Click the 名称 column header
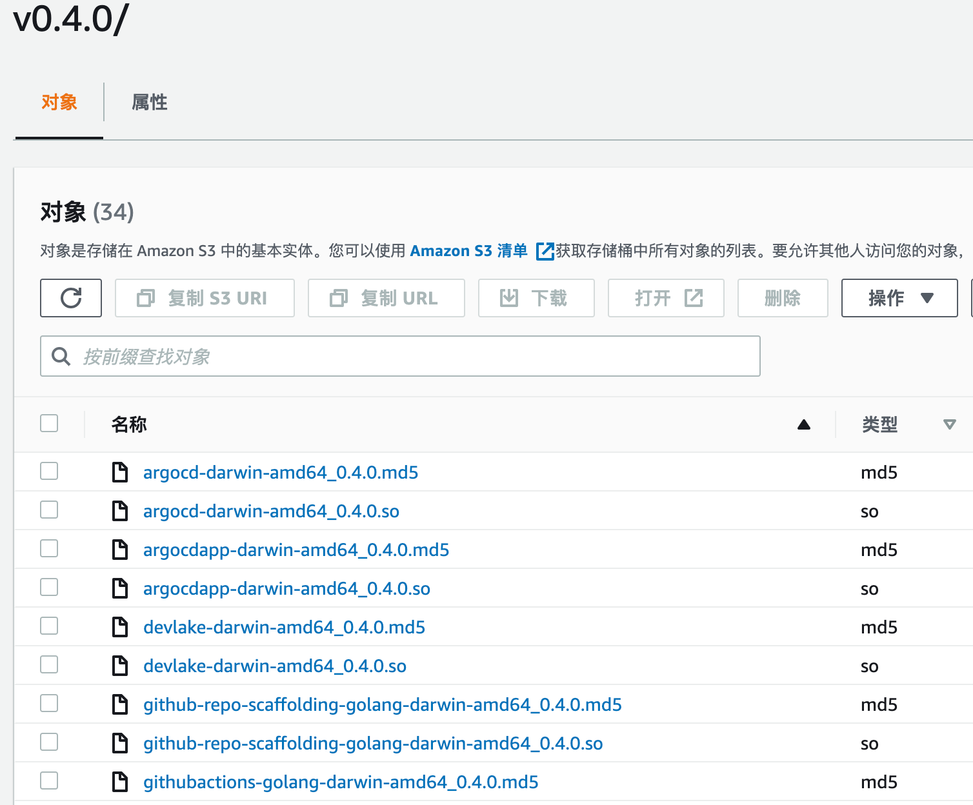Screen dimensions: 973x805 point(129,424)
